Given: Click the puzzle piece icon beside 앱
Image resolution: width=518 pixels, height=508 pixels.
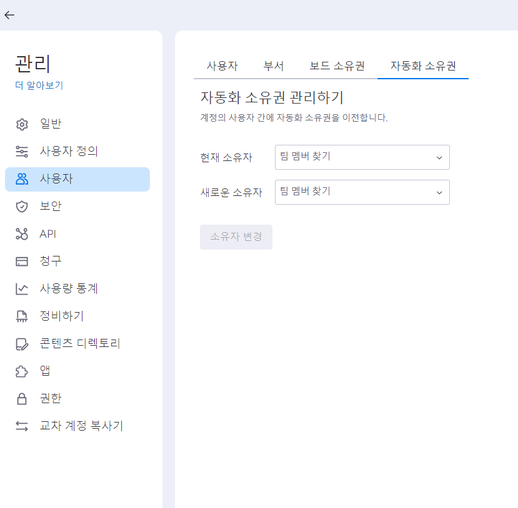Looking at the screenshot, I should point(22,371).
